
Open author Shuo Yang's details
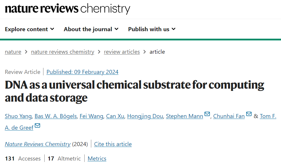click(18, 116)
